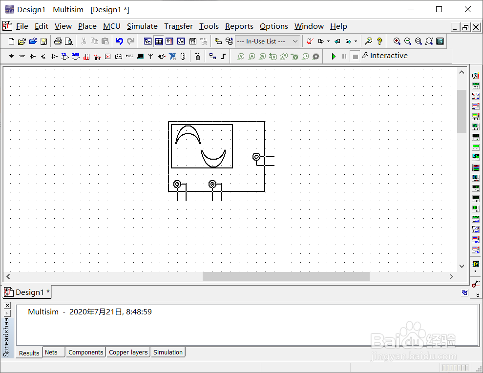Place an RF antenna component
Screen dimensions: 483x373
pyautogui.click(x=150, y=56)
